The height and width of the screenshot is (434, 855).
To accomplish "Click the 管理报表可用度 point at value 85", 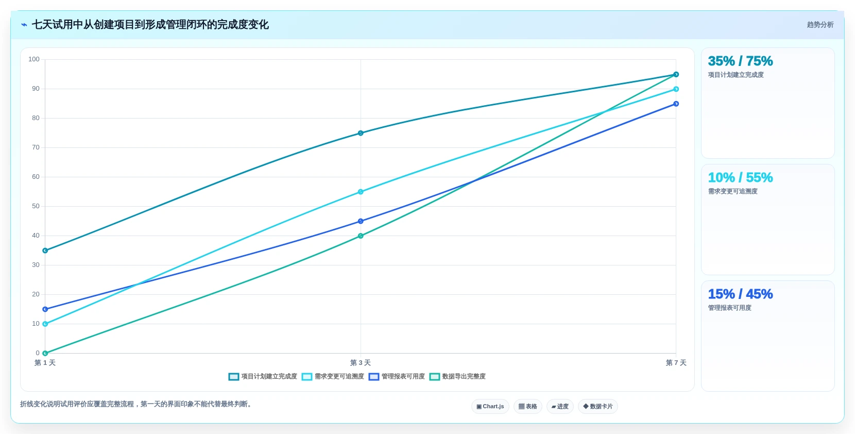I will 676,104.
